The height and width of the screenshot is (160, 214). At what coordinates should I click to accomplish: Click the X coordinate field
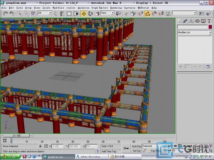(x=58, y=146)
